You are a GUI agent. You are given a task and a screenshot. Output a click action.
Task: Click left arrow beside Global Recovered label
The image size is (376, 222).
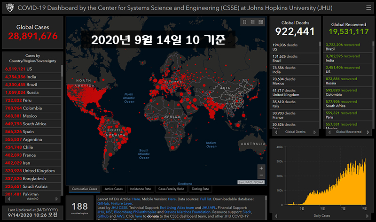pos(329,132)
